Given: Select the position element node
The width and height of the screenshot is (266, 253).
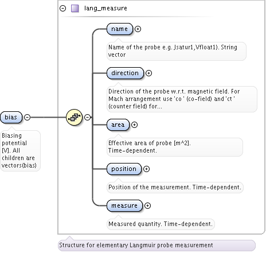Looking at the screenshot, I should click(x=124, y=169).
